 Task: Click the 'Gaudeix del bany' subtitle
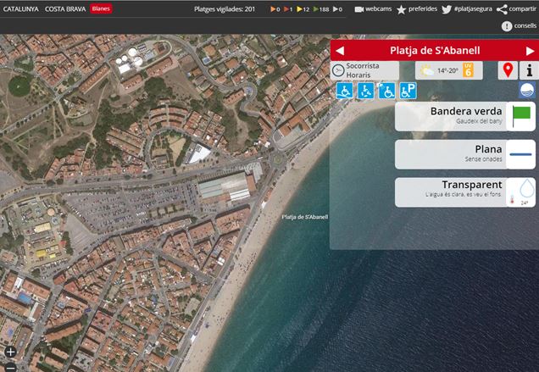[x=479, y=121]
